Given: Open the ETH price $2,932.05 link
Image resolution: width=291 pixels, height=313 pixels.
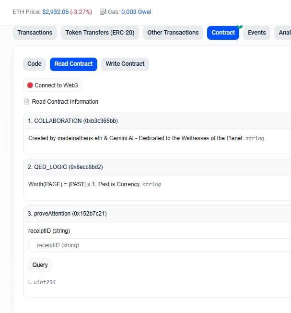Looking at the screenshot, I should coord(56,12).
